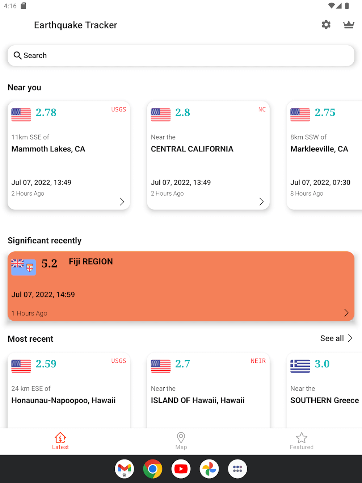
Task: Open Google Photos from the dock
Action: tap(209, 469)
